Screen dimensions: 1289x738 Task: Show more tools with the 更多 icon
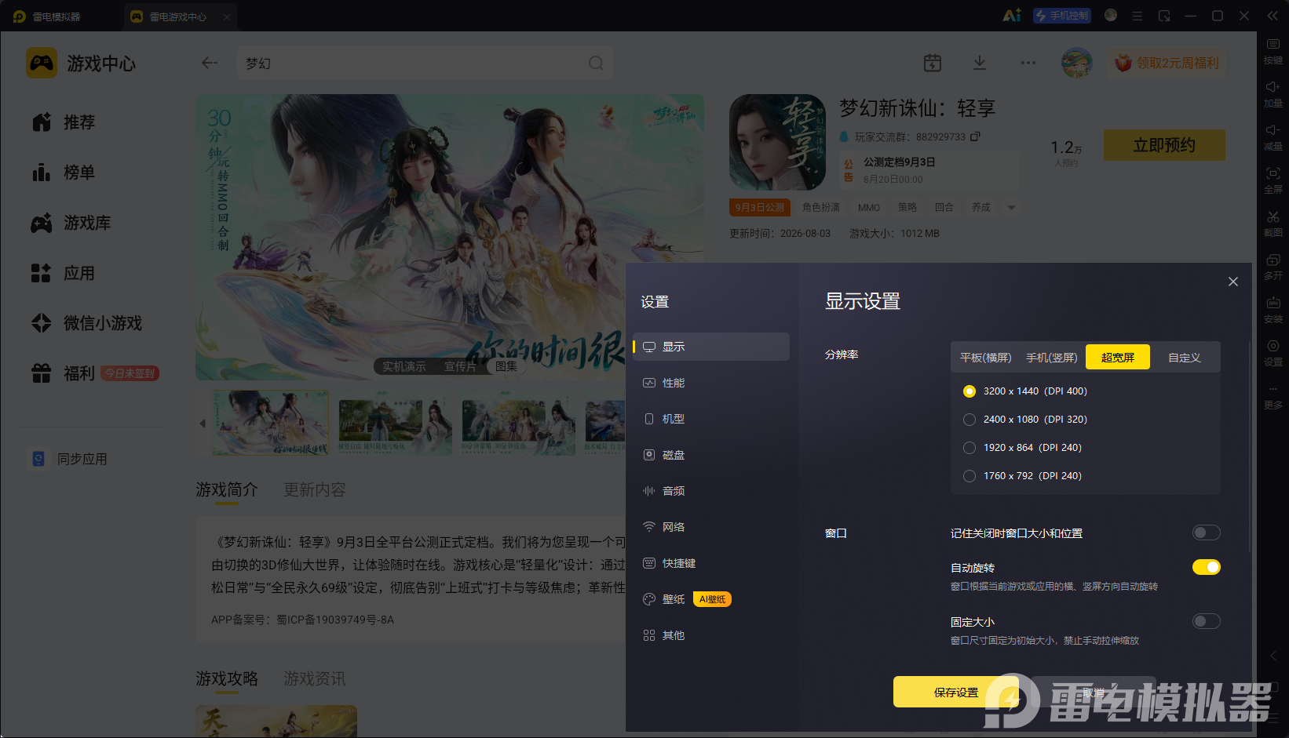tap(1273, 396)
